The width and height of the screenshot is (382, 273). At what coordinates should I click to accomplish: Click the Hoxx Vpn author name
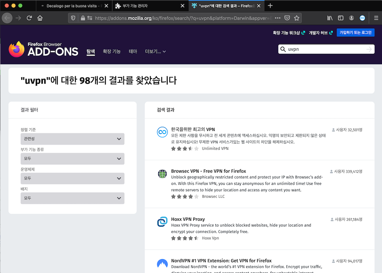(210, 238)
